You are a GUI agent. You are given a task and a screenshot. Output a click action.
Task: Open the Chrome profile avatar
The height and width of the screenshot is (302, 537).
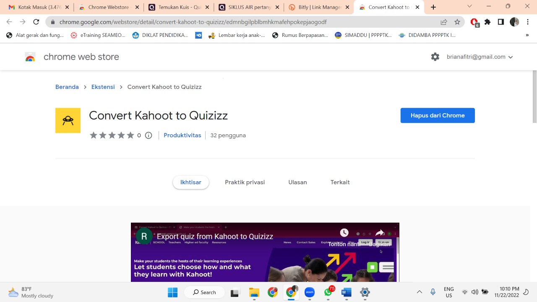pyautogui.click(x=514, y=22)
